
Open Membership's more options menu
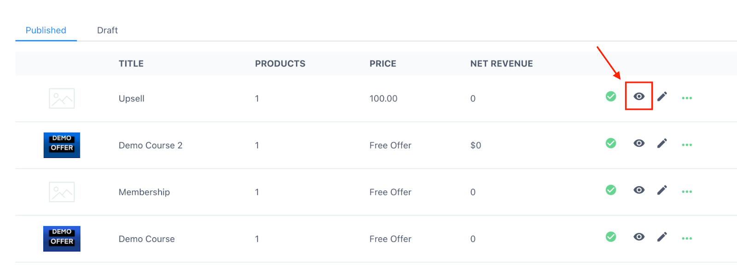point(687,192)
